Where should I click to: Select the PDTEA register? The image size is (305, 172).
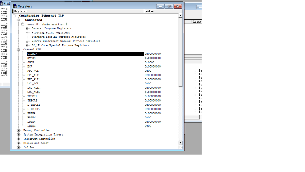pyautogui.click(x=31, y=113)
